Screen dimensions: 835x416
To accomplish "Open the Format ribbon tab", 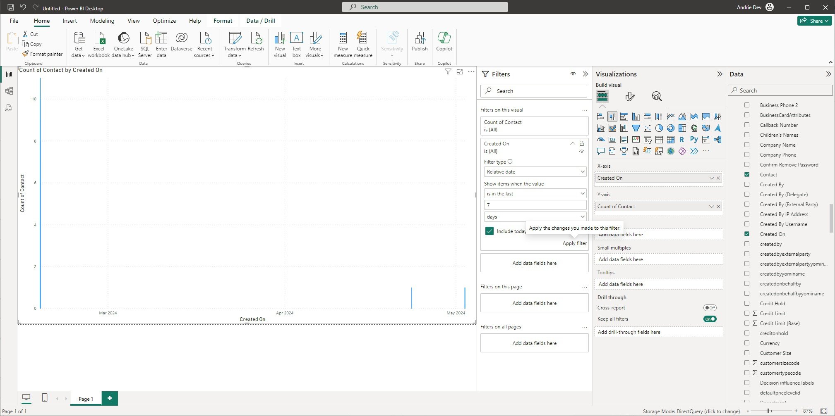I will point(223,21).
